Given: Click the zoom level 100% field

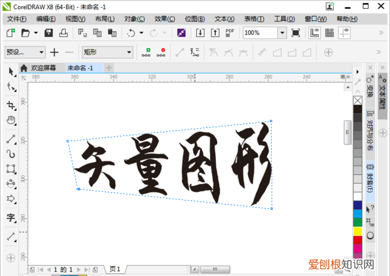Looking at the screenshot, I should (260, 33).
